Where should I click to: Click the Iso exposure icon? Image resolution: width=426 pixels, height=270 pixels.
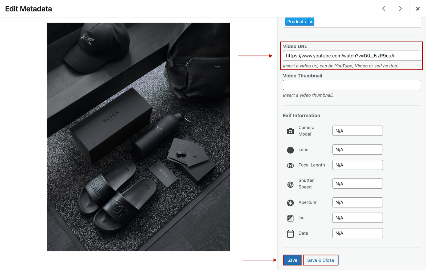pos(290,218)
